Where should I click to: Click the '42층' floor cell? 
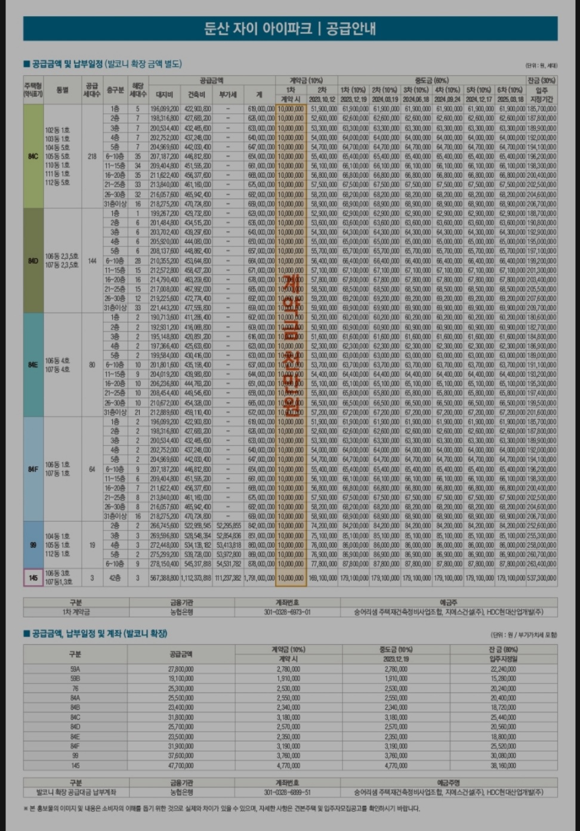(x=115, y=577)
